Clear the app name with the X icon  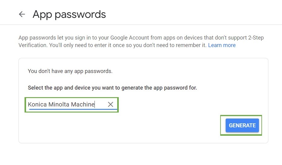click(111, 104)
